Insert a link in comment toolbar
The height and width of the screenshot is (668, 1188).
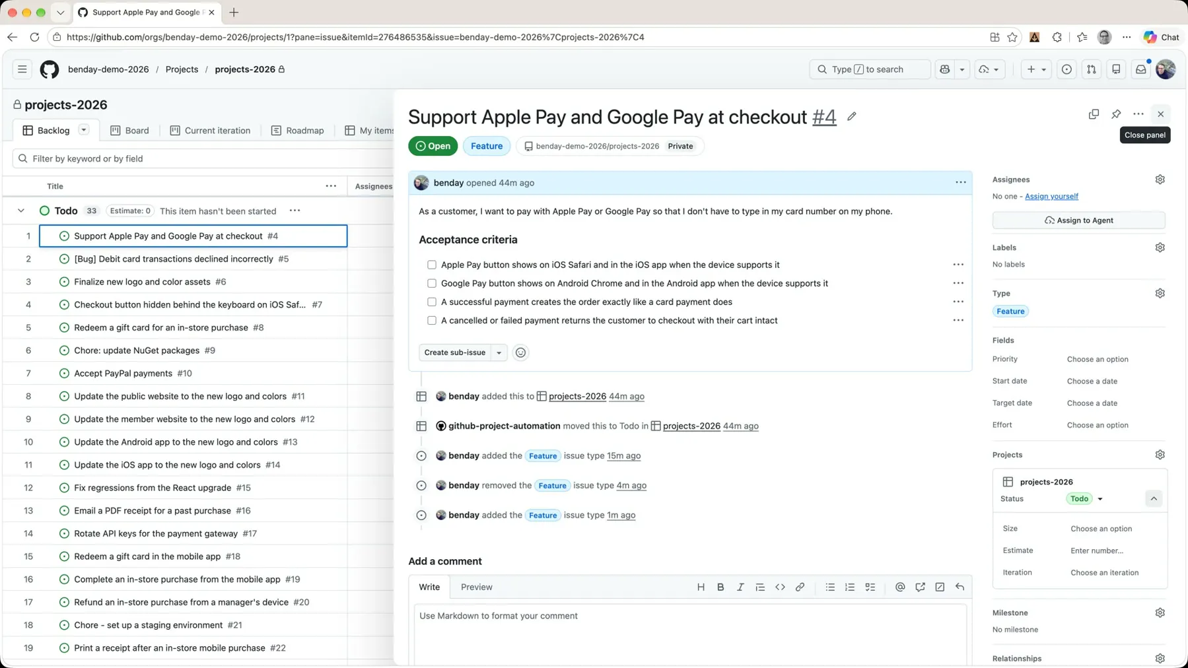[800, 587]
